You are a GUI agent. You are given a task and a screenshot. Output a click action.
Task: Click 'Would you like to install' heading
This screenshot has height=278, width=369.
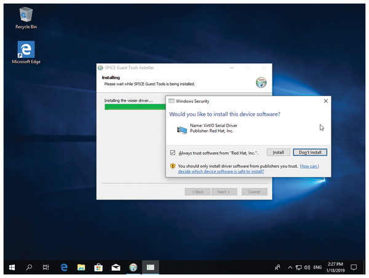coord(224,114)
